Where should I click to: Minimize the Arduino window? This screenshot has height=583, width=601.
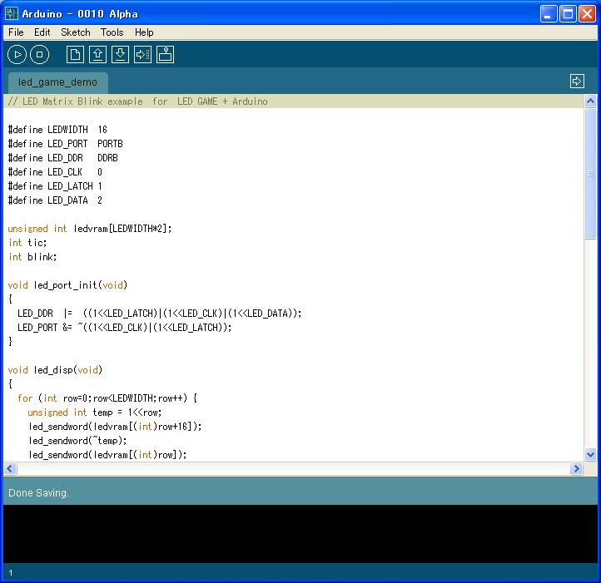click(x=549, y=14)
